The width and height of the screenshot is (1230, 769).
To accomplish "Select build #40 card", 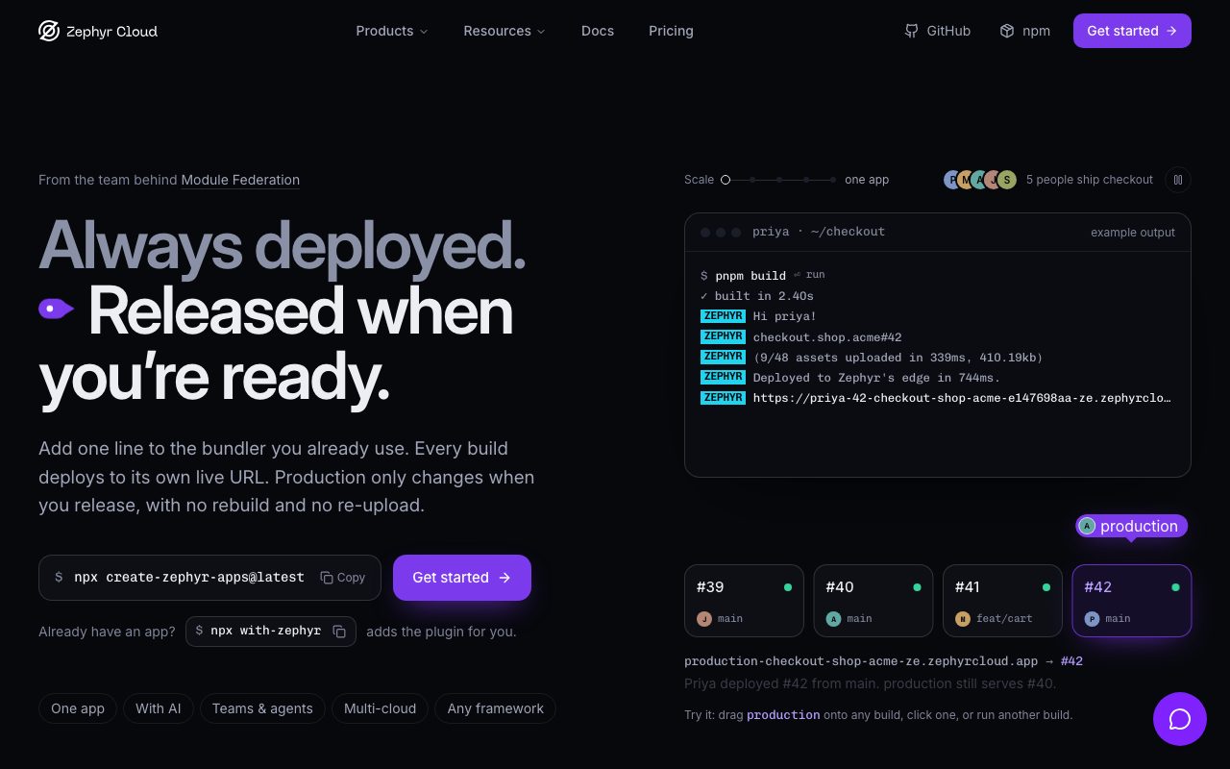I will click(x=873, y=601).
